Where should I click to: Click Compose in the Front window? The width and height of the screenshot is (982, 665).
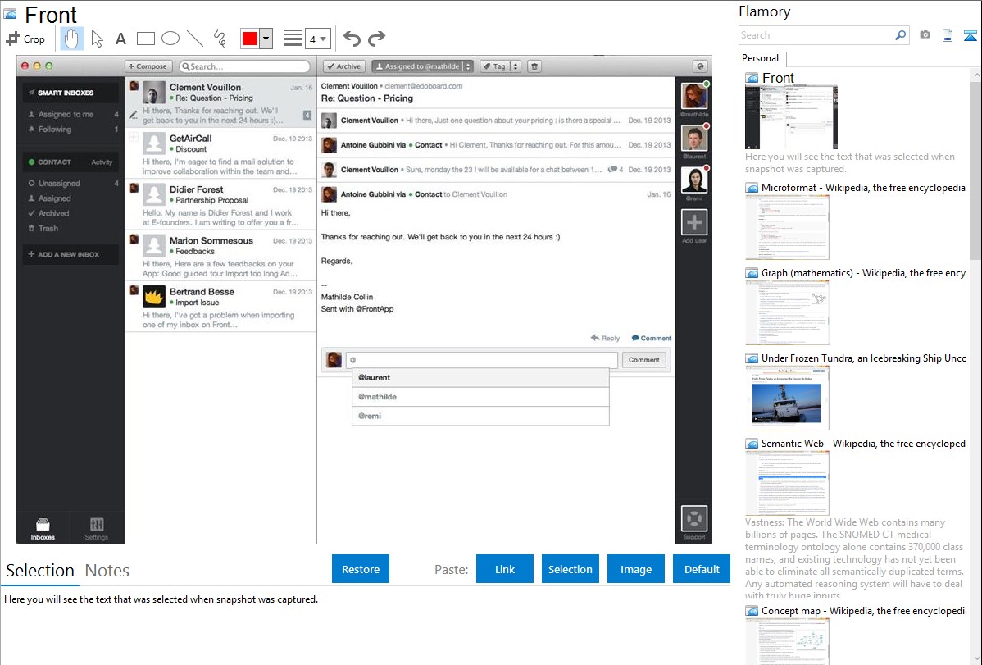click(148, 66)
